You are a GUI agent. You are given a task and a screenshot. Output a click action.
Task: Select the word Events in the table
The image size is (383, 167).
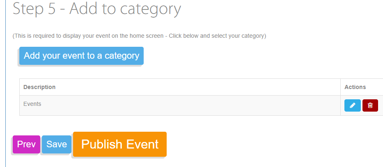32,104
